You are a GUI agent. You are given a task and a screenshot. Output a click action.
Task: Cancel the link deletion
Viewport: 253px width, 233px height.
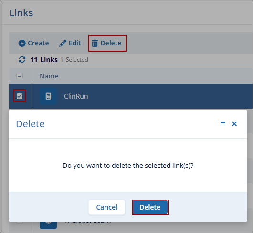pyautogui.click(x=106, y=207)
